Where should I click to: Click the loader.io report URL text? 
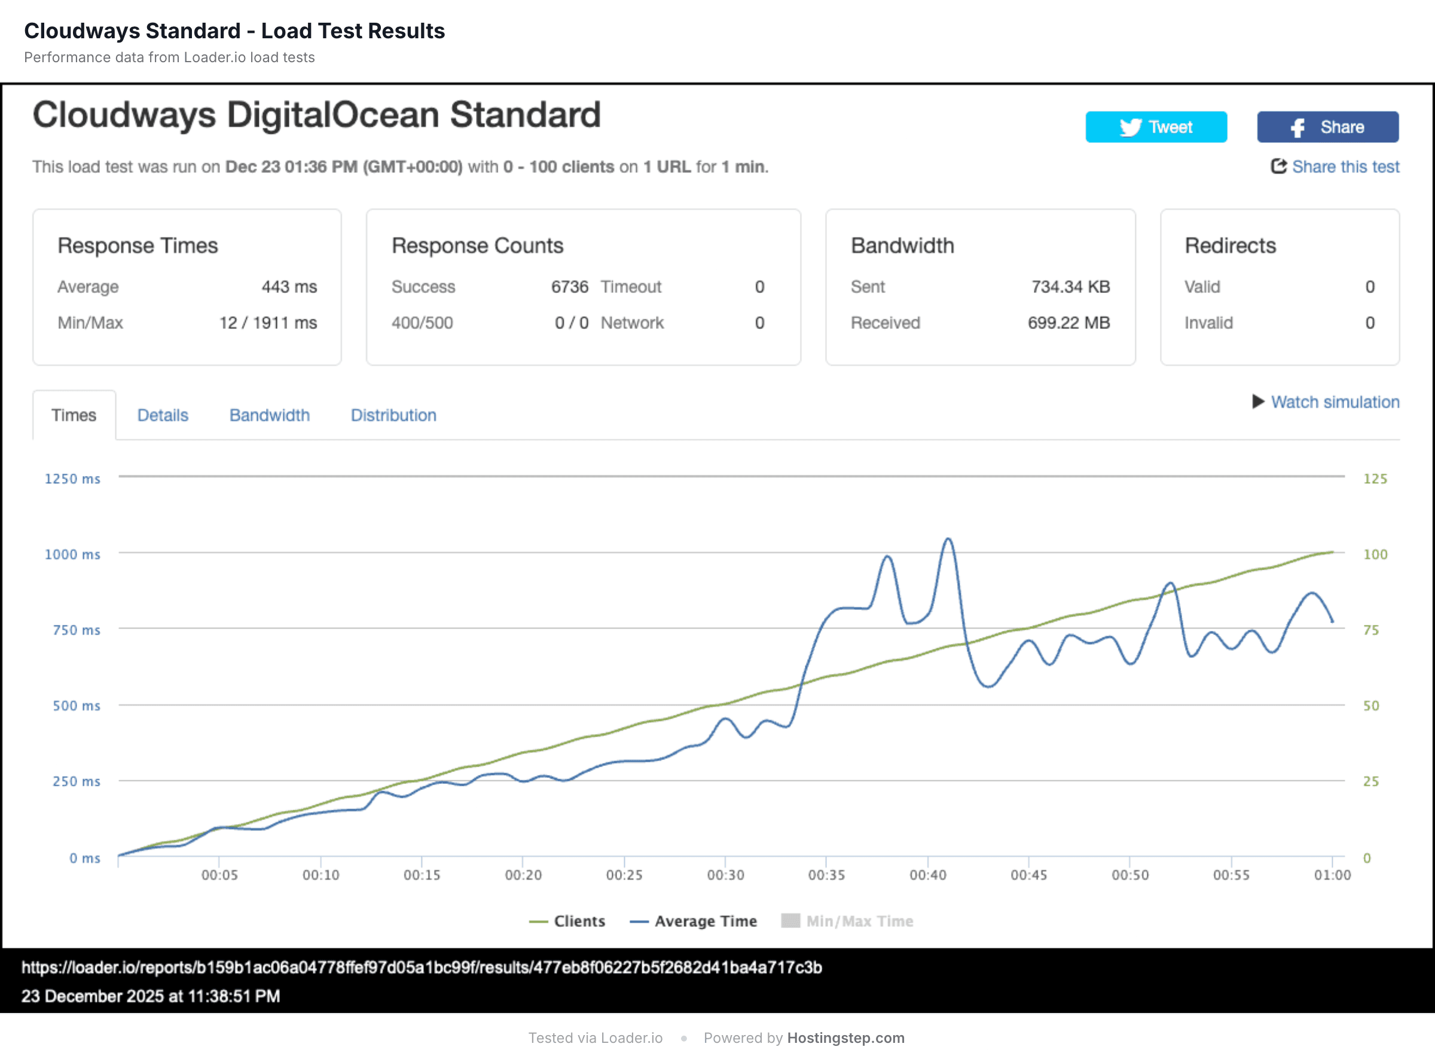[422, 968]
